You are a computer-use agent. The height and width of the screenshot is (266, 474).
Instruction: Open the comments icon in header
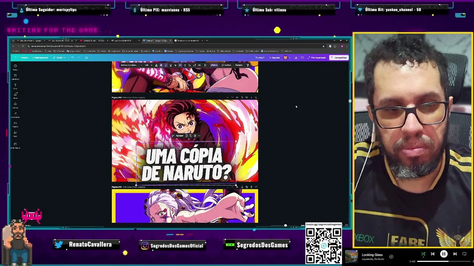click(x=302, y=58)
